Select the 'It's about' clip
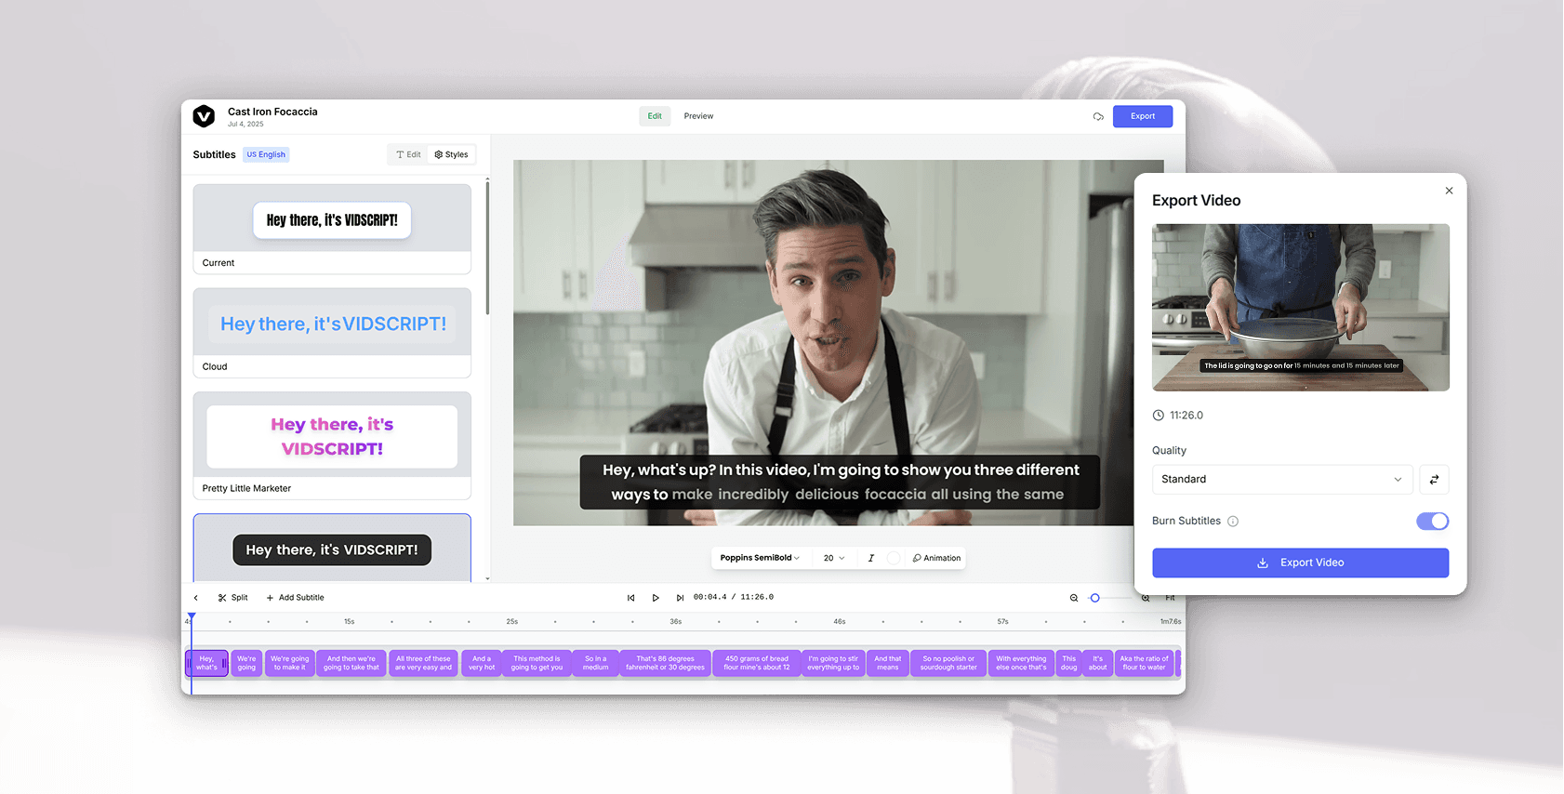The image size is (1564, 794). [1098, 663]
